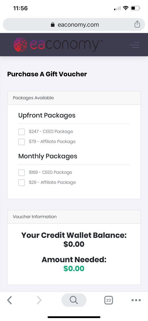148x321 pixels.
Task: Open browser search with magnifier button
Action: 74,300
